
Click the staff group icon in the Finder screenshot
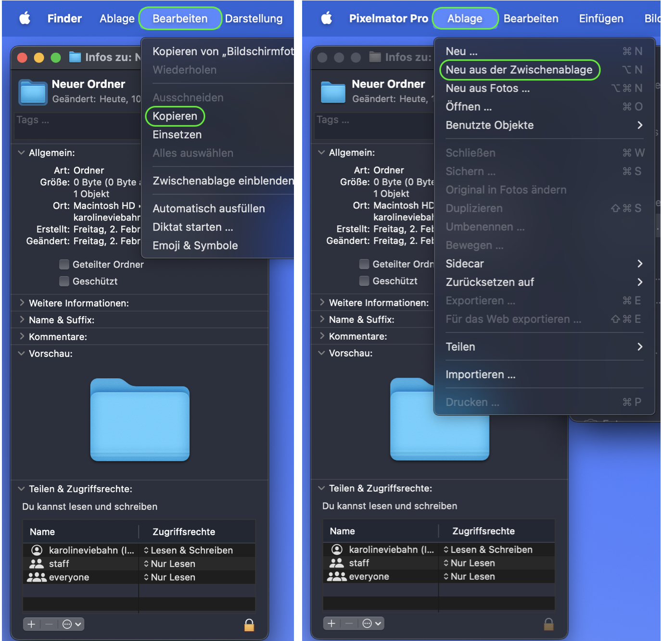point(37,564)
